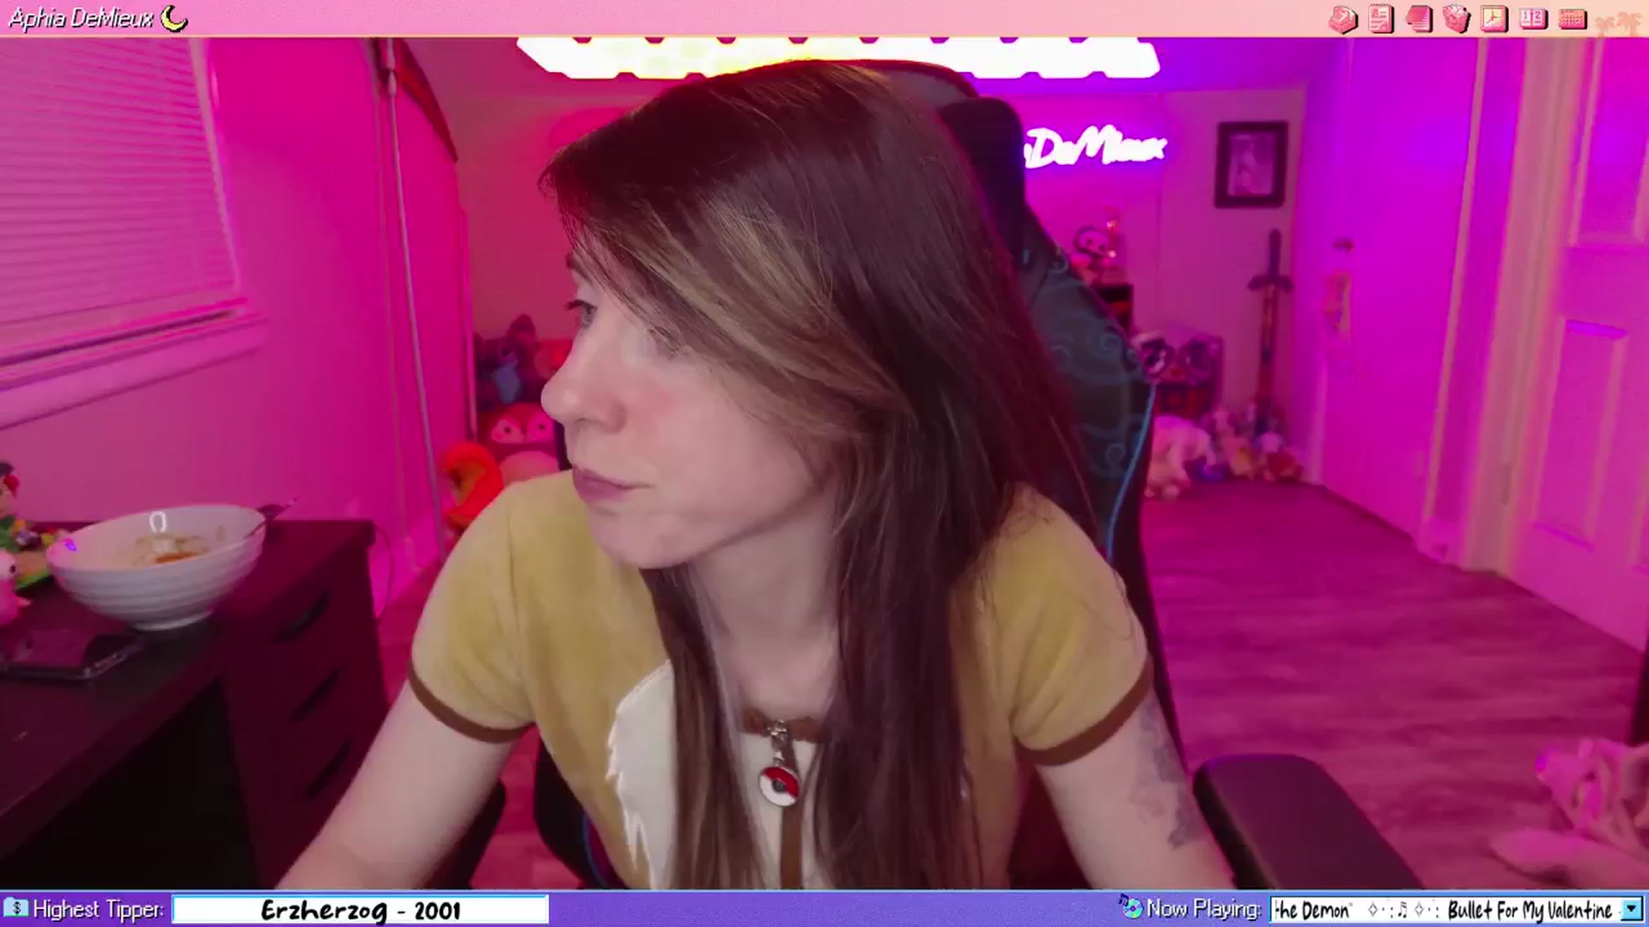This screenshot has height=927, width=1649.
Task: Click the money icon beside Highest Tipper
Action: (15, 907)
